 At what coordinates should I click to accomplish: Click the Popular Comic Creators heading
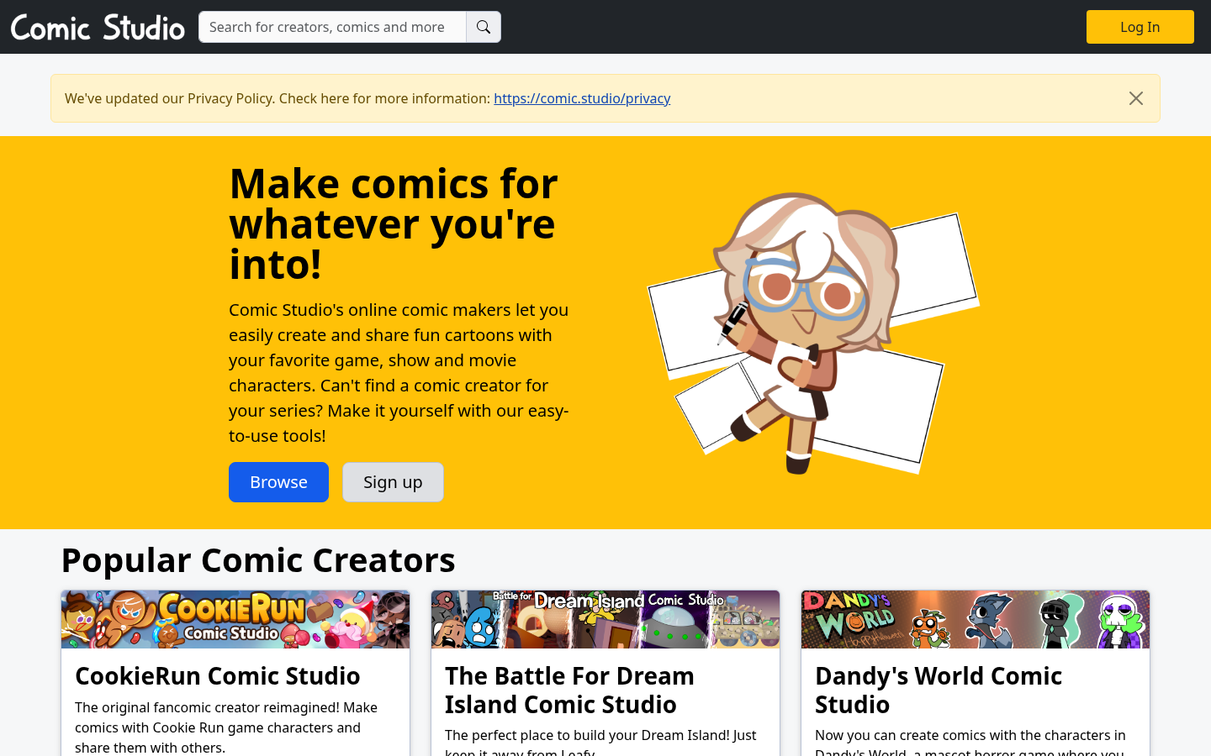pos(258,560)
